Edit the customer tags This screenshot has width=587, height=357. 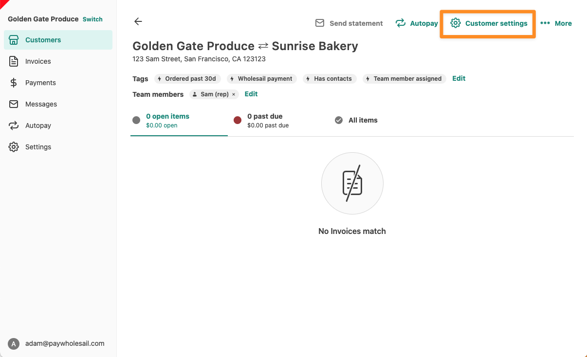(x=459, y=78)
